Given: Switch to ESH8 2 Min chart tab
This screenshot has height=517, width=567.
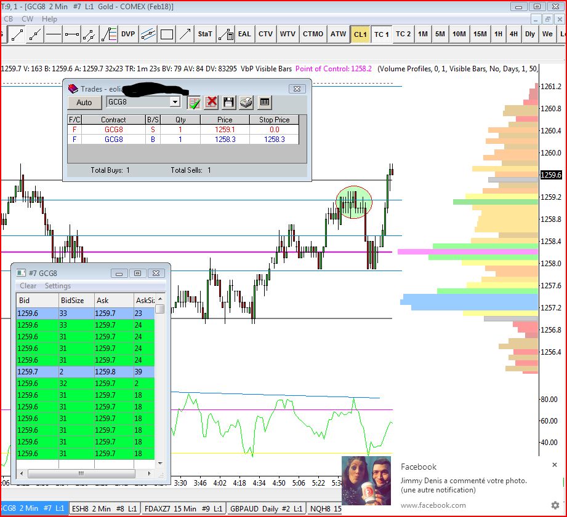Looking at the screenshot, I should pos(104,508).
